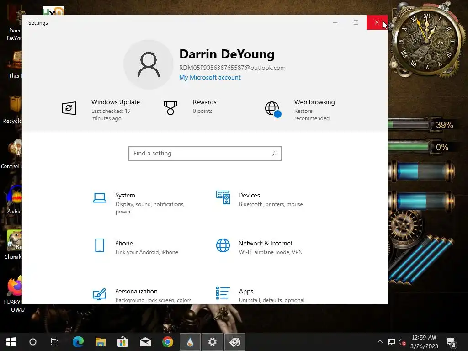Open Cortana circle on the taskbar
Screen dimensions: 468x351
pyautogui.click(x=33, y=342)
